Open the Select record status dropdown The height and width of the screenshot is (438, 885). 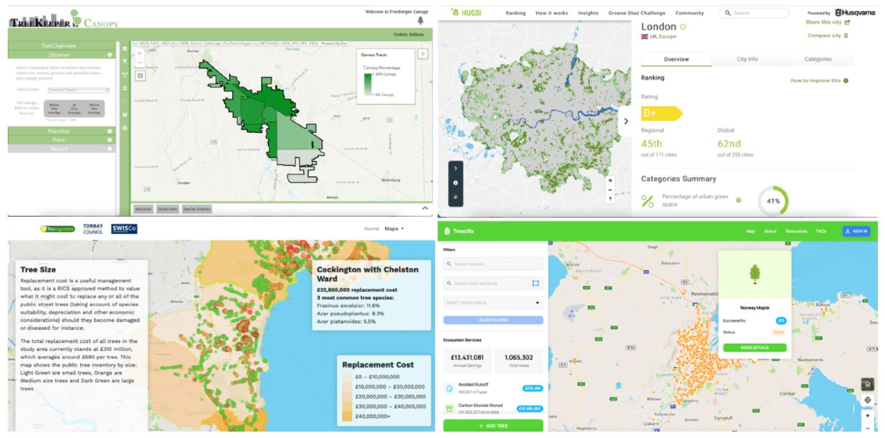tap(493, 302)
